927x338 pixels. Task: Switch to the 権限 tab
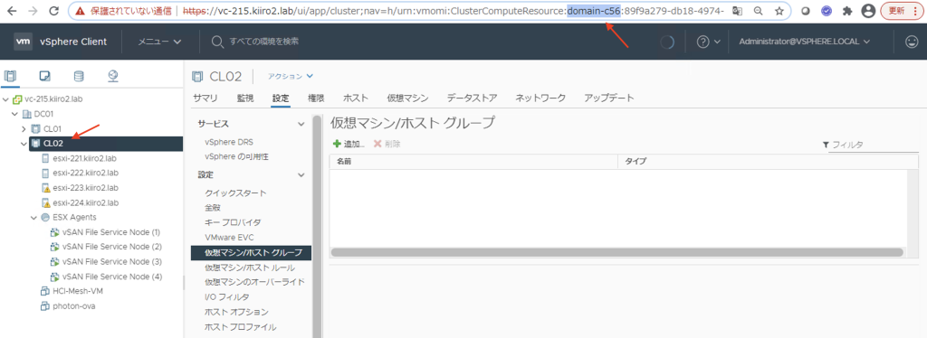[x=316, y=98]
